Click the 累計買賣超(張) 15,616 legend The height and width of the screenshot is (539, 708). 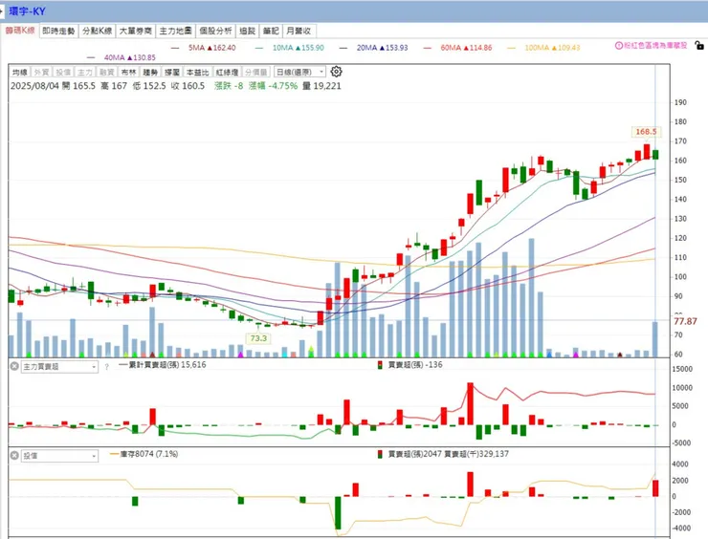click(x=163, y=365)
